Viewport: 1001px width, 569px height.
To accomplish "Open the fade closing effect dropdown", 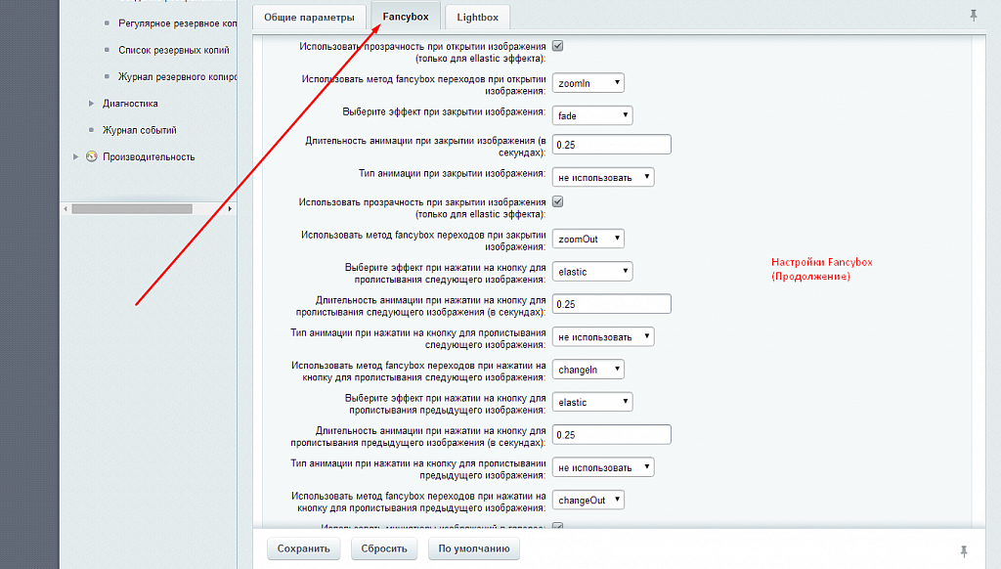I will [x=592, y=115].
